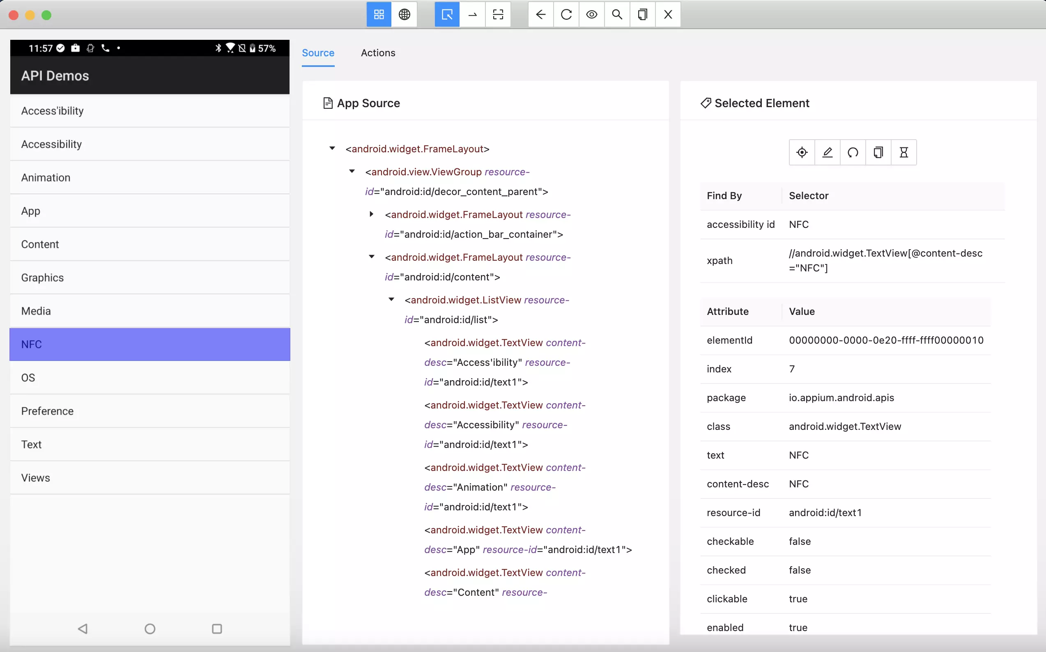
Task: Activate Tap By Coordinates icon
Action: coord(498,15)
